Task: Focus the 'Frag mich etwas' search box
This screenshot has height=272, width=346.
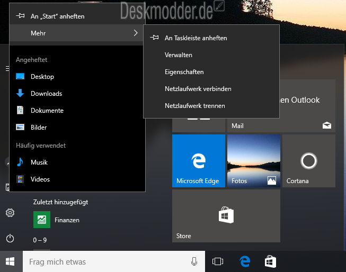Action: [114, 261]
